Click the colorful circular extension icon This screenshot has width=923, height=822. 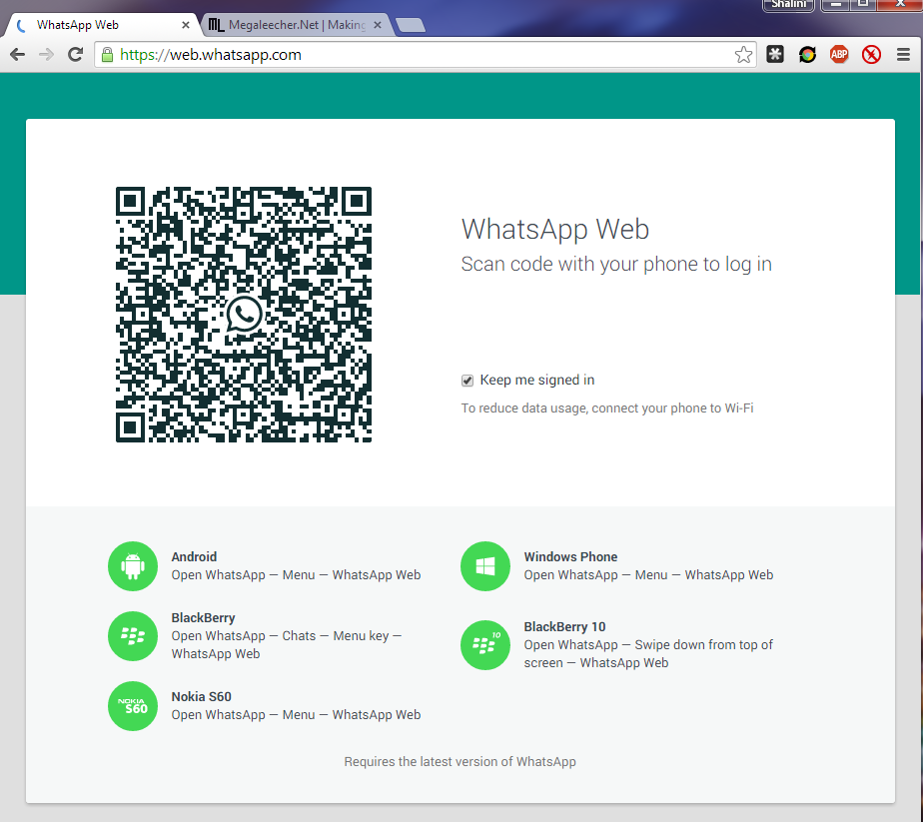(807, 55)
